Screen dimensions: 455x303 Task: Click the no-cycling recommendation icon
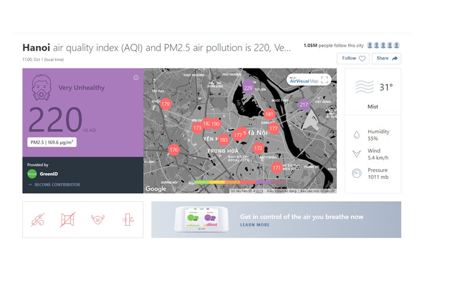click(38, 219)
